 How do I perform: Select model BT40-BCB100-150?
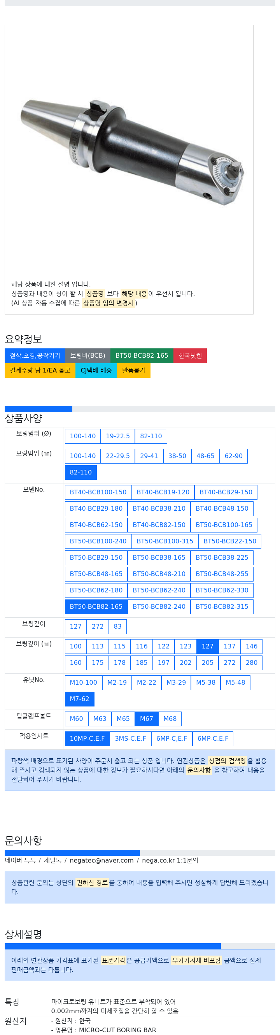coord(98,493)
